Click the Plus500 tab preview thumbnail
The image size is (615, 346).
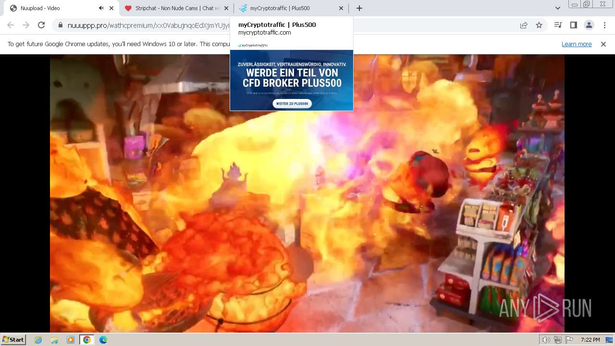292,76
